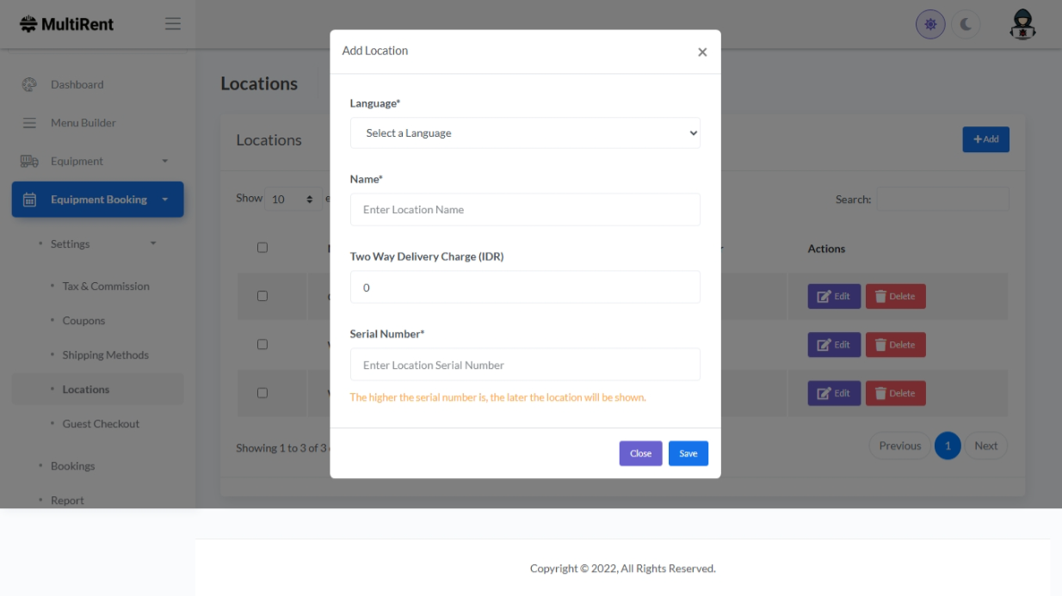Click the Dashboard icon in sidebar
This screenshot has height=596, width=1062.
tap(29, 84)
